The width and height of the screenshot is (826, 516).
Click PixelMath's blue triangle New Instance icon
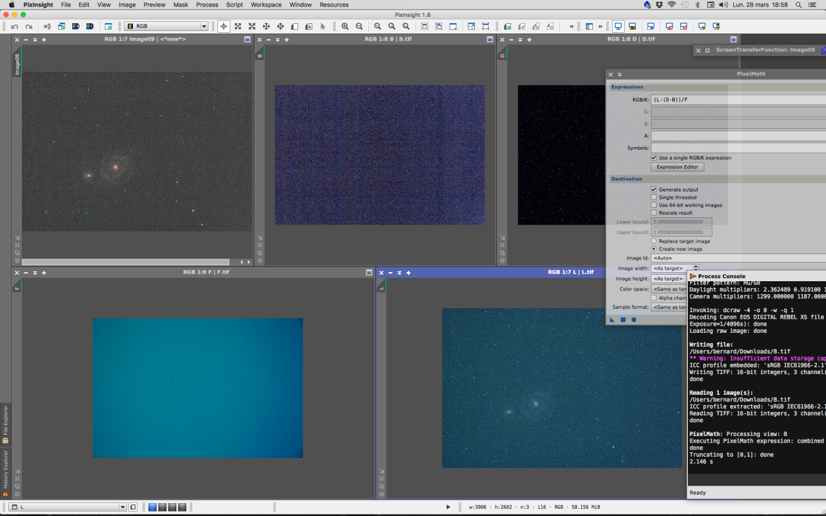(613, 319)
